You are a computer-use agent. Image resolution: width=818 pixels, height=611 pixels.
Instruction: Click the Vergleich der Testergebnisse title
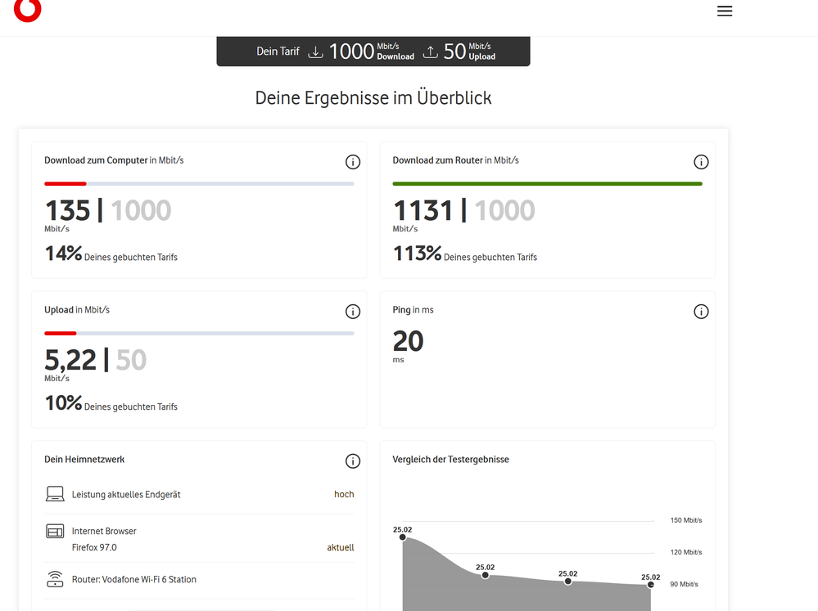tap(450, 460)
